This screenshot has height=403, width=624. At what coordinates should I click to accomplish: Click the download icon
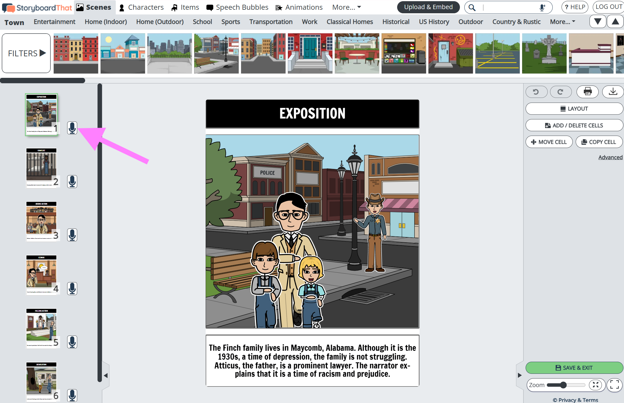[x=613, y=92]
